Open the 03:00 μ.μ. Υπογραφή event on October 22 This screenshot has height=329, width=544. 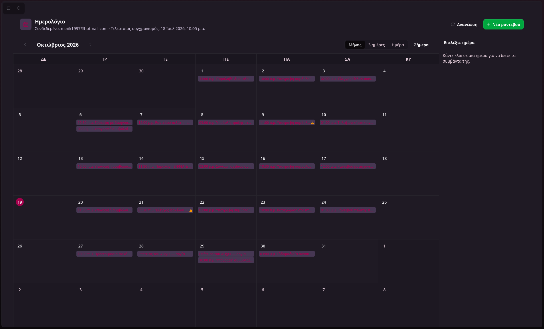pos(226,210)
